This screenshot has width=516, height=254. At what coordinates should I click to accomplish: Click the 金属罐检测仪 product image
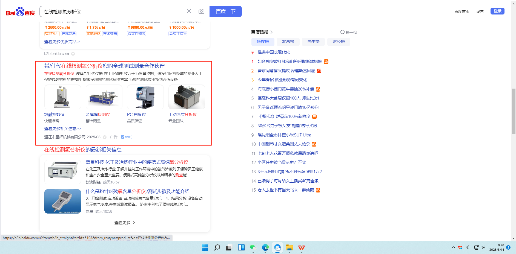coord(104,97)
